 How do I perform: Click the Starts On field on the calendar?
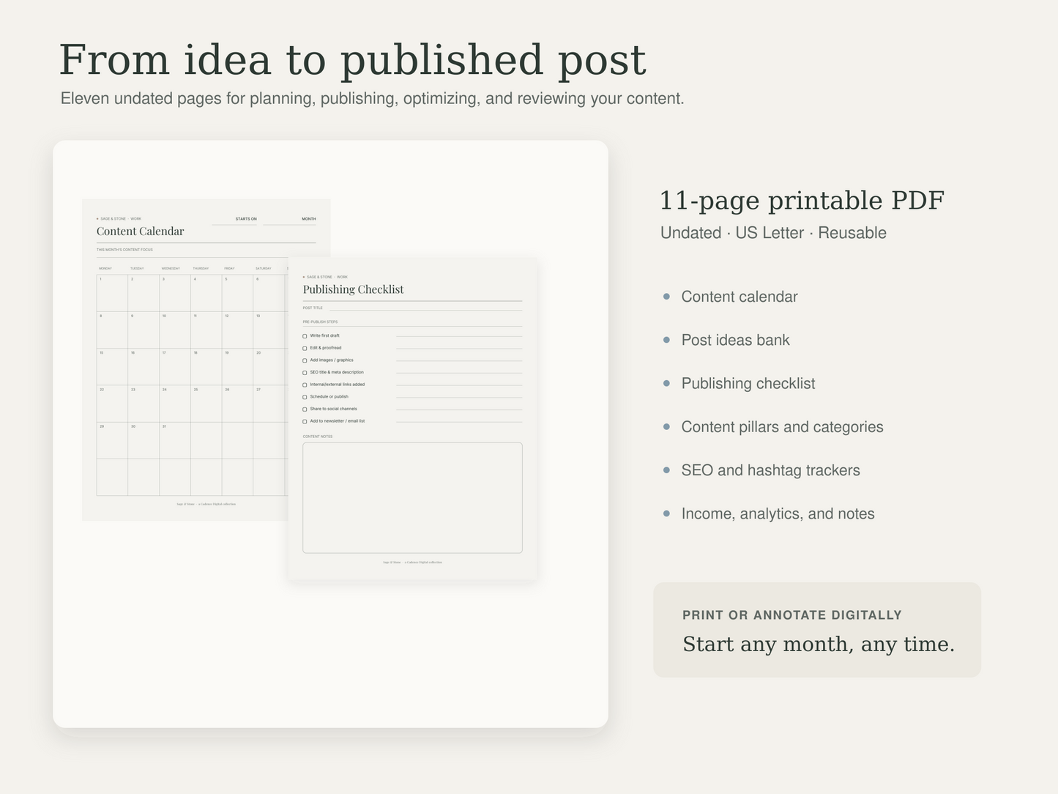tap(235, 220)
